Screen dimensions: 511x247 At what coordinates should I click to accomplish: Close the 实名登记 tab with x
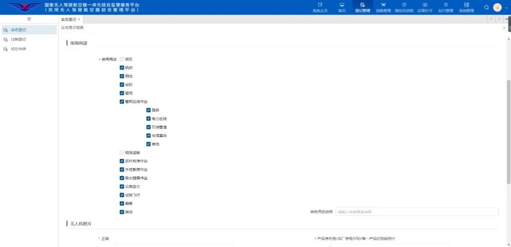point(79,19)
